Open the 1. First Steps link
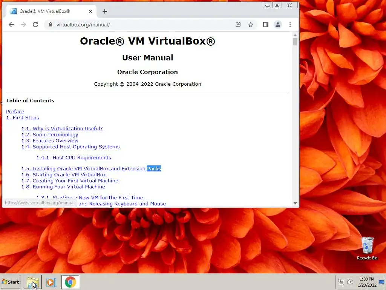The width and height of the screenshot is (386, 290). (x=22, y=118)
